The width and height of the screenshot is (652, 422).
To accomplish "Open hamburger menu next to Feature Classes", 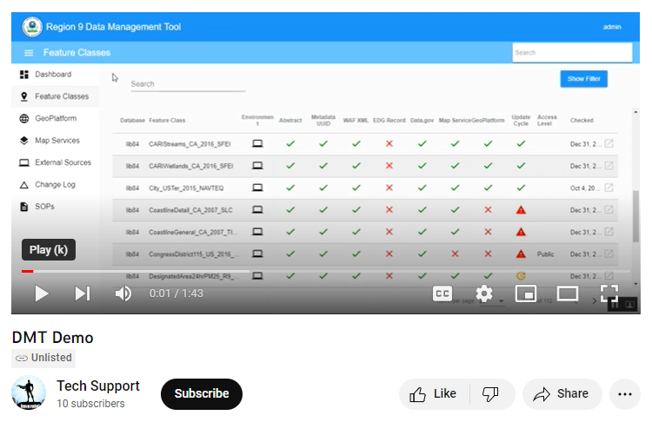I will coord(29,53).
